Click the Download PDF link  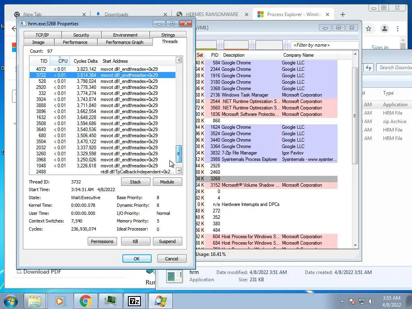click(42, 272)
